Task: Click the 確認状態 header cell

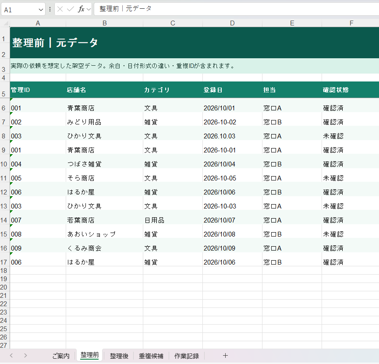Action: pos(351,90)
